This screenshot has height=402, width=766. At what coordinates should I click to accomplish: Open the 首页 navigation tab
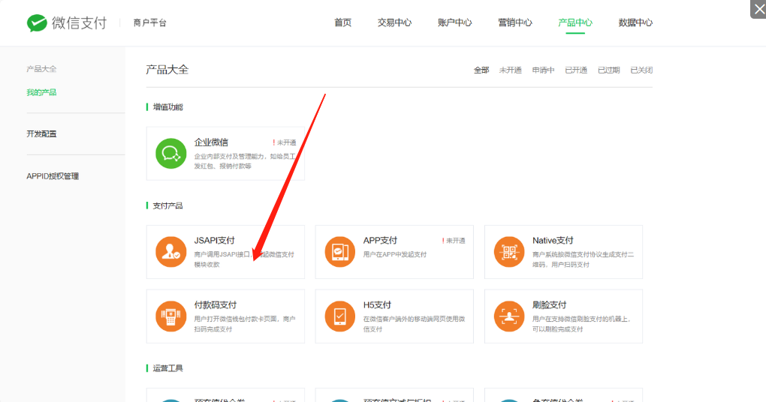pyautogui.click(x=343, y=22)
